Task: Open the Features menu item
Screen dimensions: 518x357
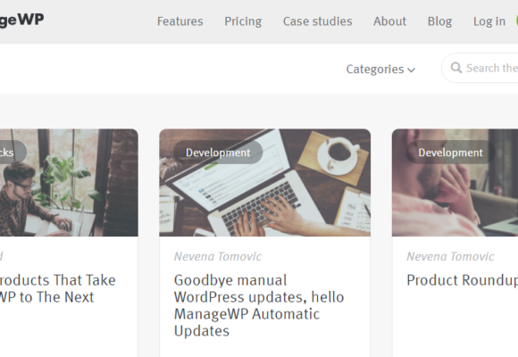Action: click(180, 21)
